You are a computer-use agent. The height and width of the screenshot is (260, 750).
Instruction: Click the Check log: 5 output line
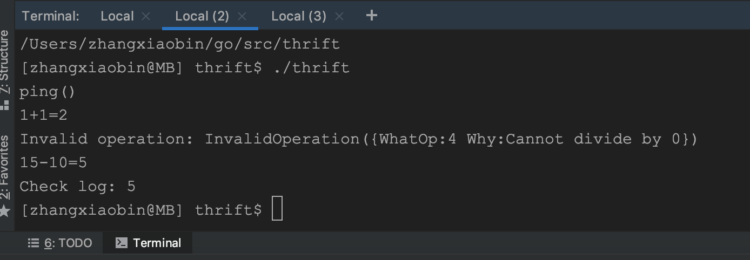click(x=78, y=187)
